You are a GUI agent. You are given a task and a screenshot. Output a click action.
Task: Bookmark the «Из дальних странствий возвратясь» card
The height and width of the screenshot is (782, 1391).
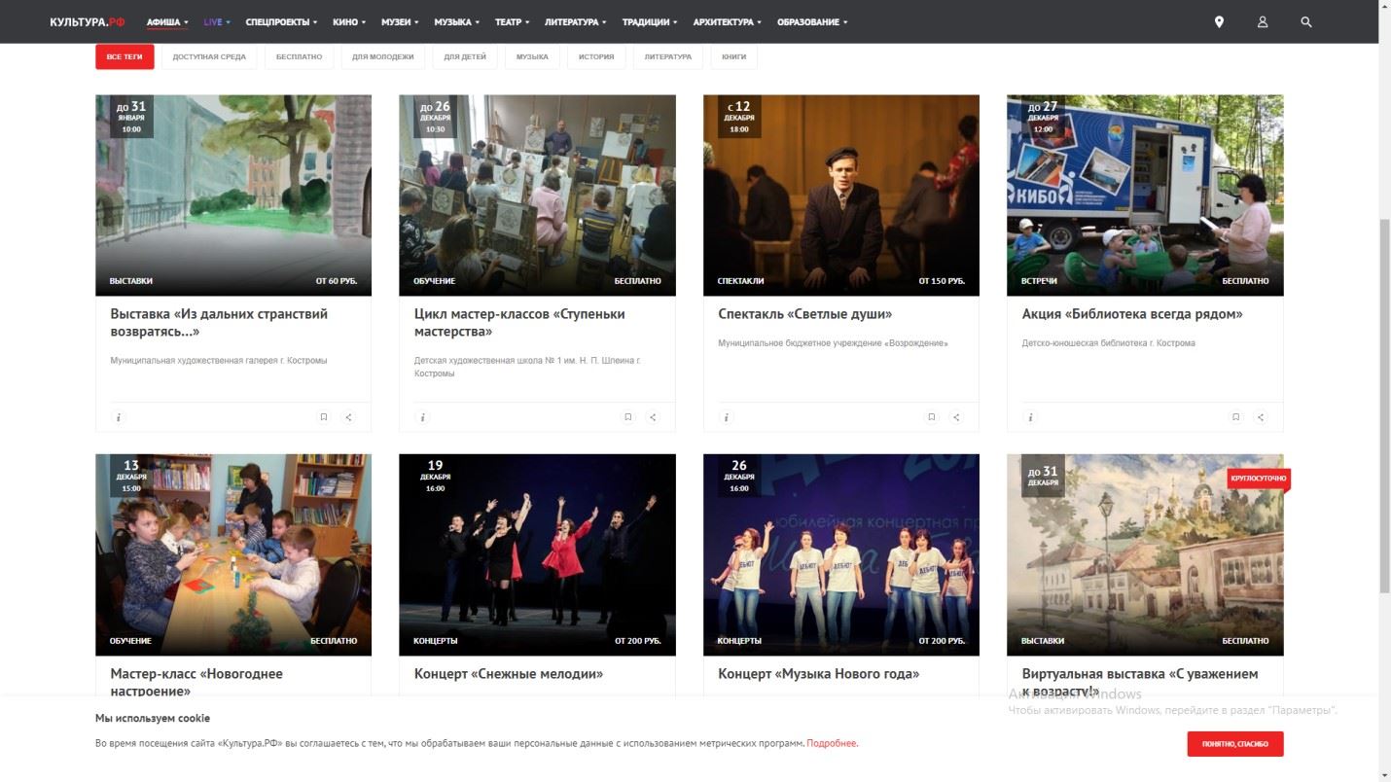[324, 417]
